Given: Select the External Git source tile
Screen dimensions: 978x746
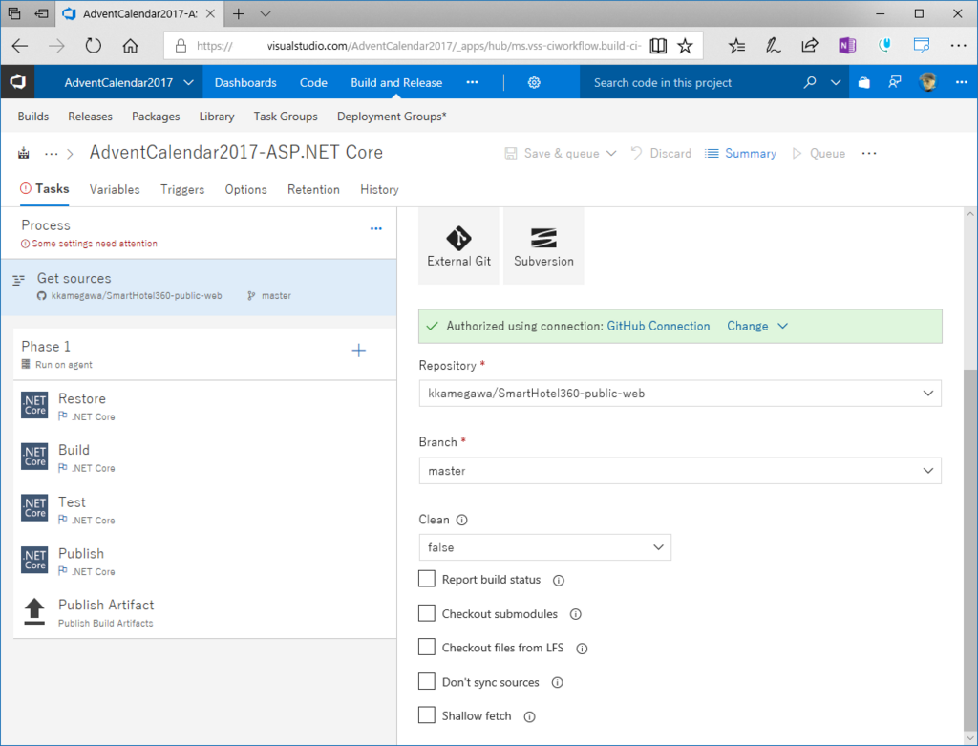Looking at the screenshot, I should 458,246.
